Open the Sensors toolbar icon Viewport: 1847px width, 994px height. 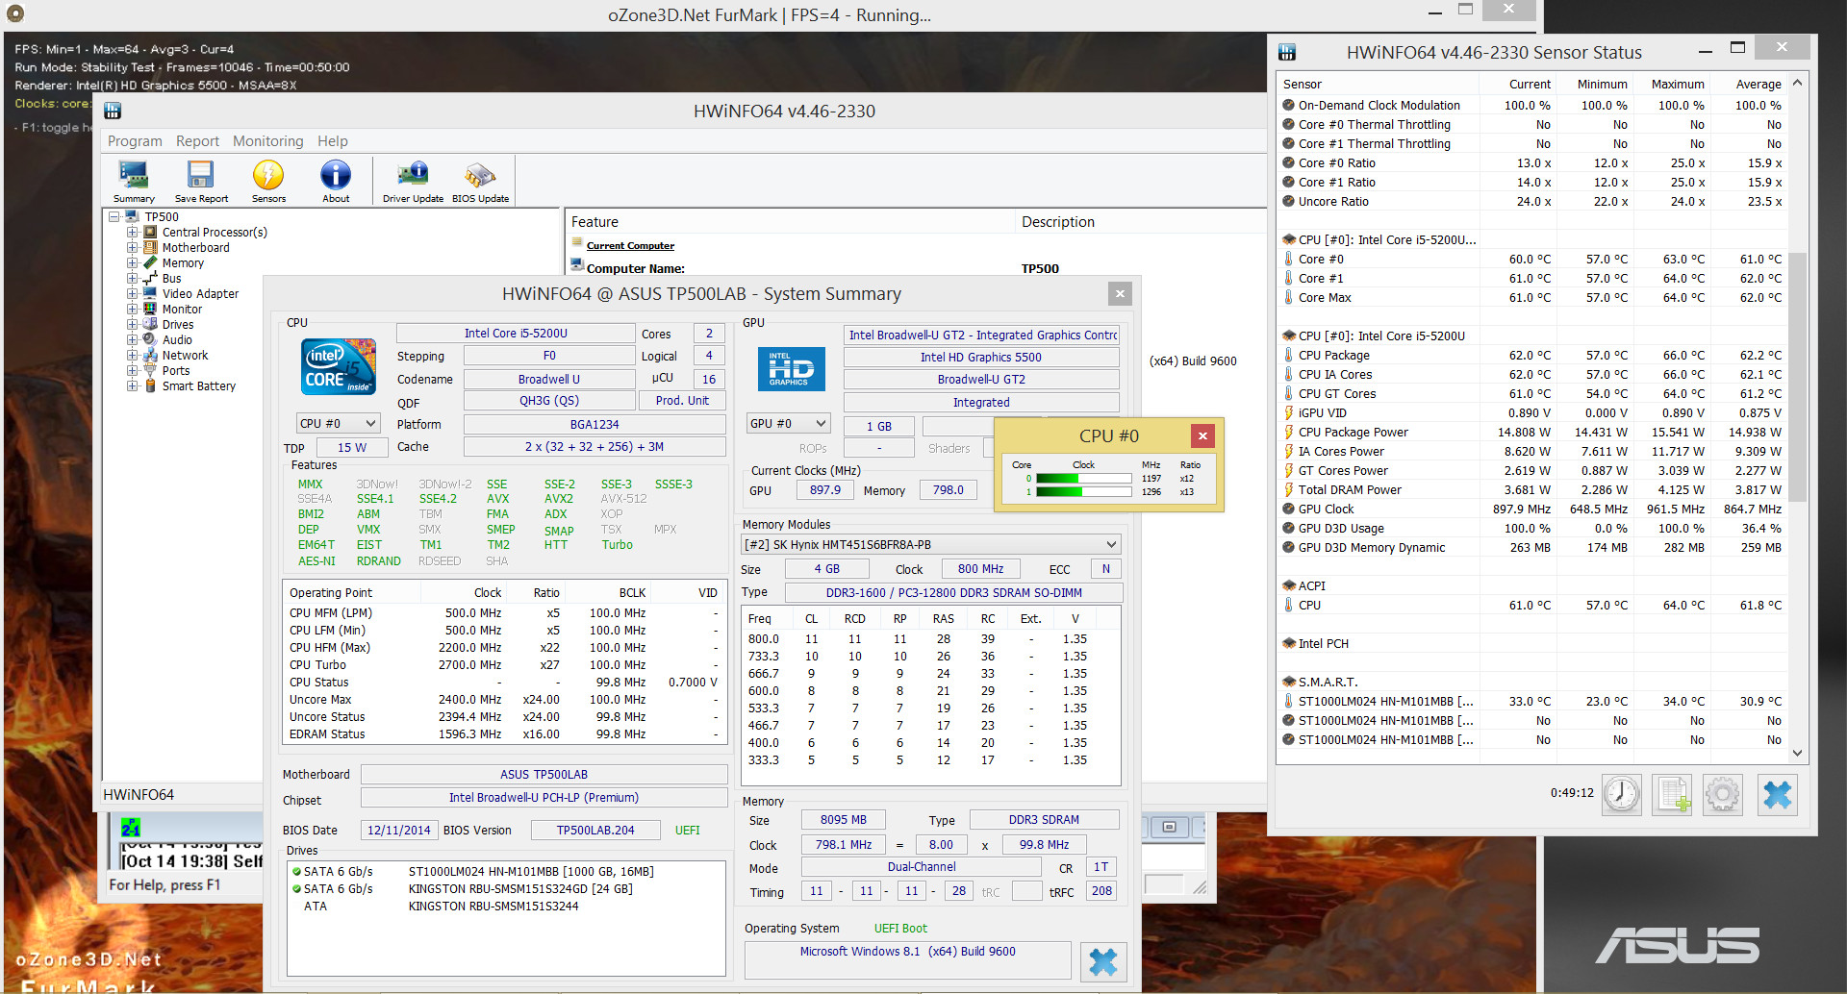[268, 180]
